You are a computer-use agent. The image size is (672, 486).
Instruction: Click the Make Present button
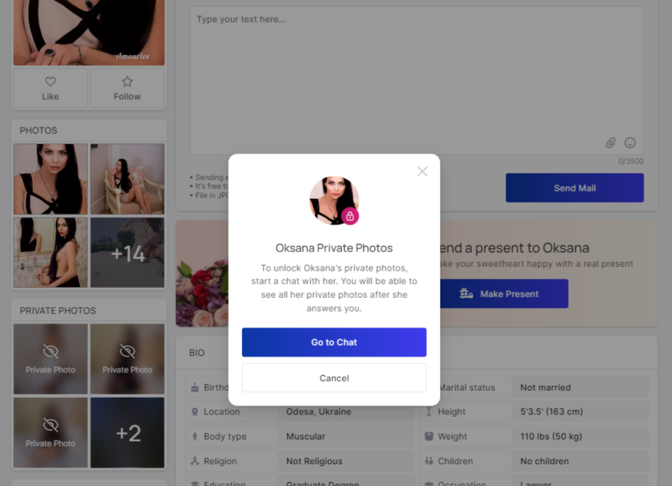pos(503,294)
